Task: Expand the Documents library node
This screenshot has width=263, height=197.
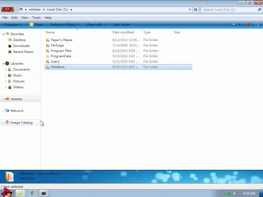Action: [x=6, y=70]
